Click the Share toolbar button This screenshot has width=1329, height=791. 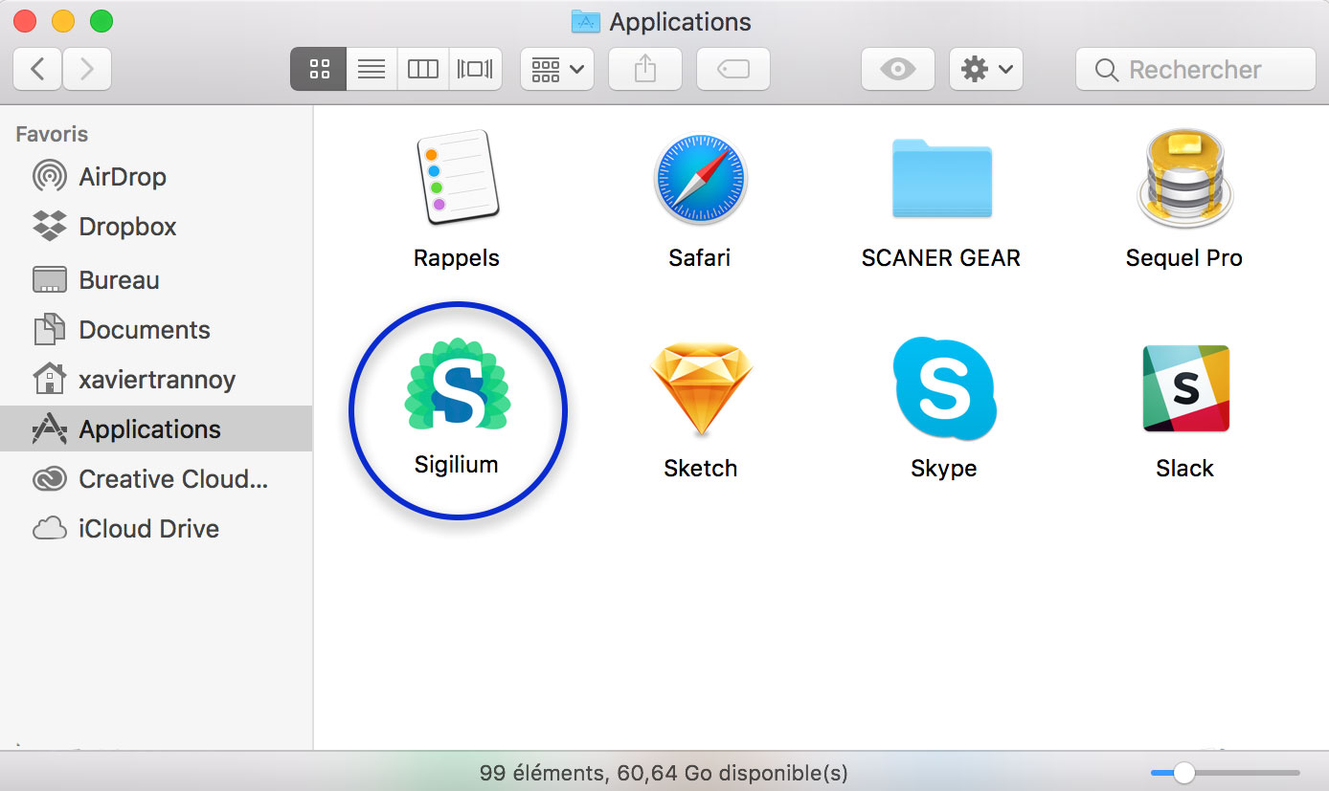click(x=645, y=69)
